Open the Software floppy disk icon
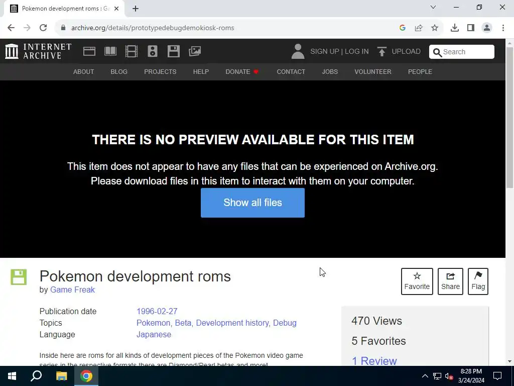514x386 pixels. 173,51
